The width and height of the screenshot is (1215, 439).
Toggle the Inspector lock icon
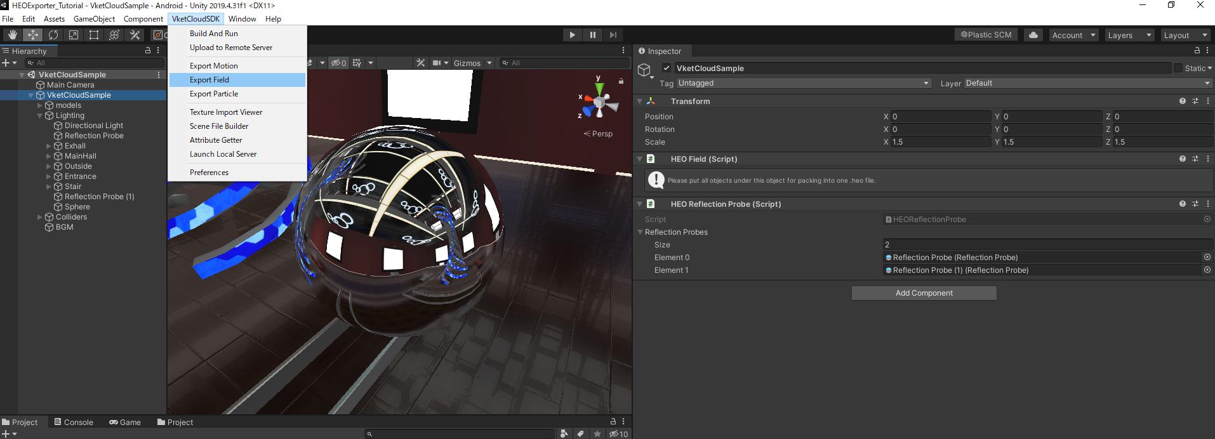(1197, 51)
